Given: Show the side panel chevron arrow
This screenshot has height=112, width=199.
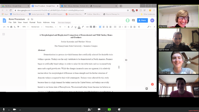Looking at the screenshot, I should (x=155, y=89).
